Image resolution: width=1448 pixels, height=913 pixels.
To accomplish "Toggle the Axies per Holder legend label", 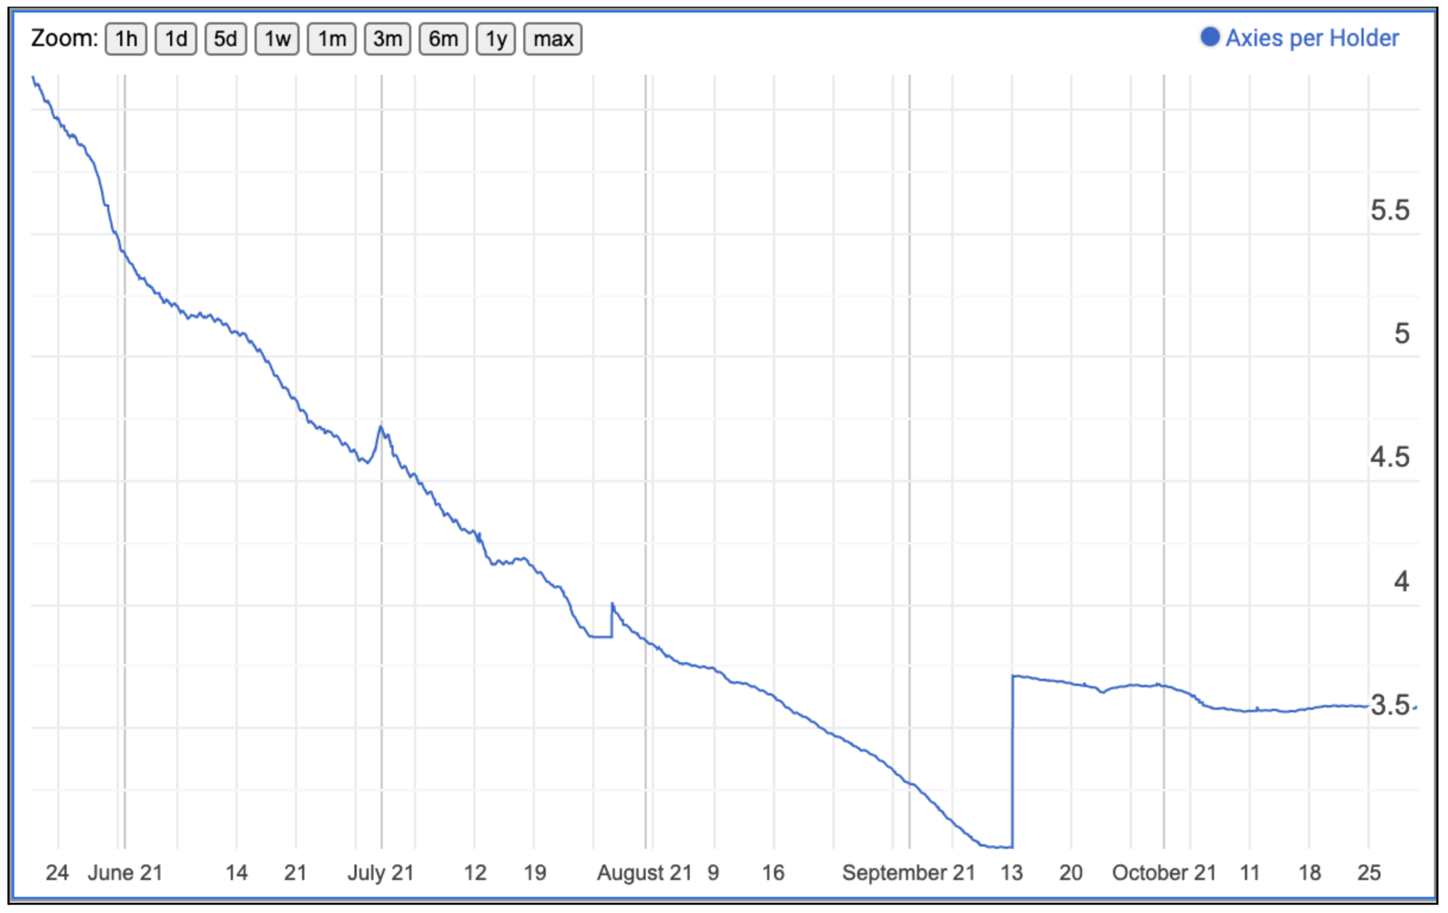I will click(x=1312, y=38).
